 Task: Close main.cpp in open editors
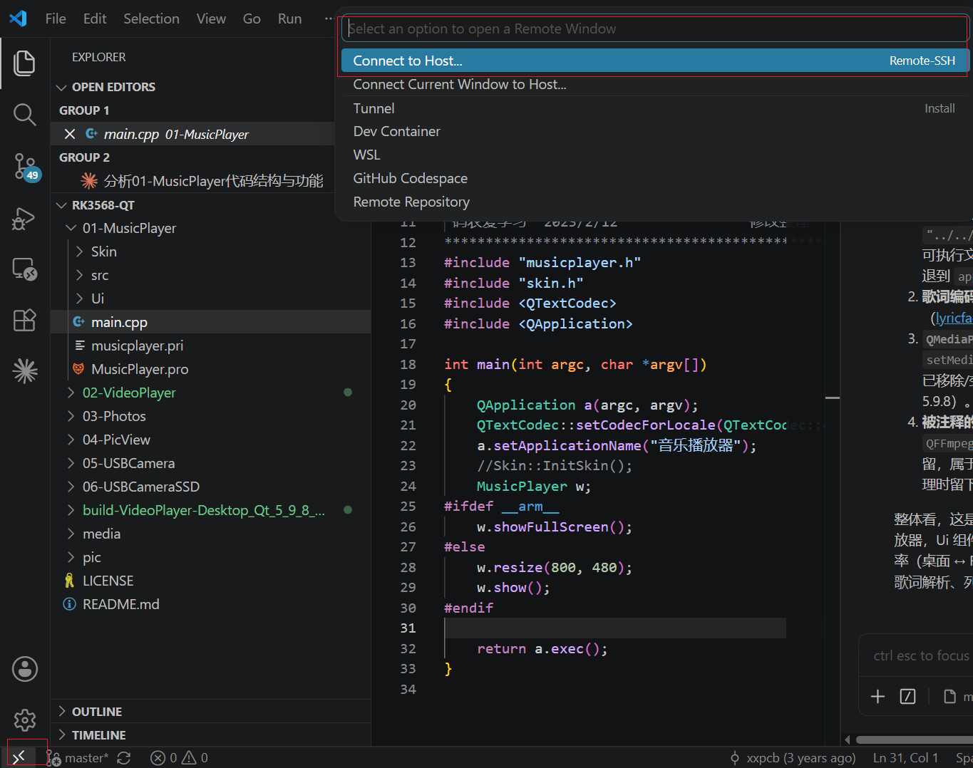[x=70, y=134]
